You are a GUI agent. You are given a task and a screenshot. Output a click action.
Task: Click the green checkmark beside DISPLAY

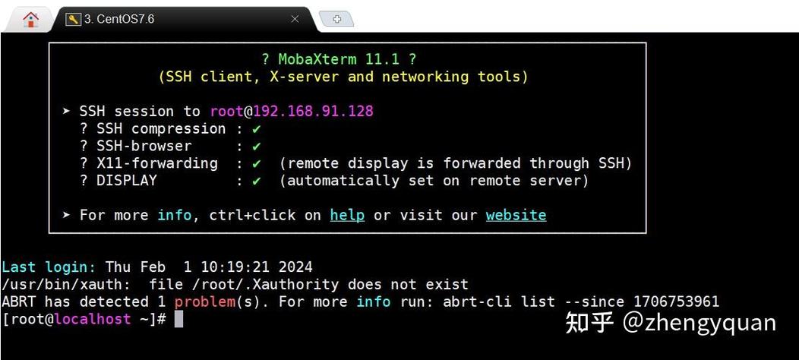coord(256,181)
